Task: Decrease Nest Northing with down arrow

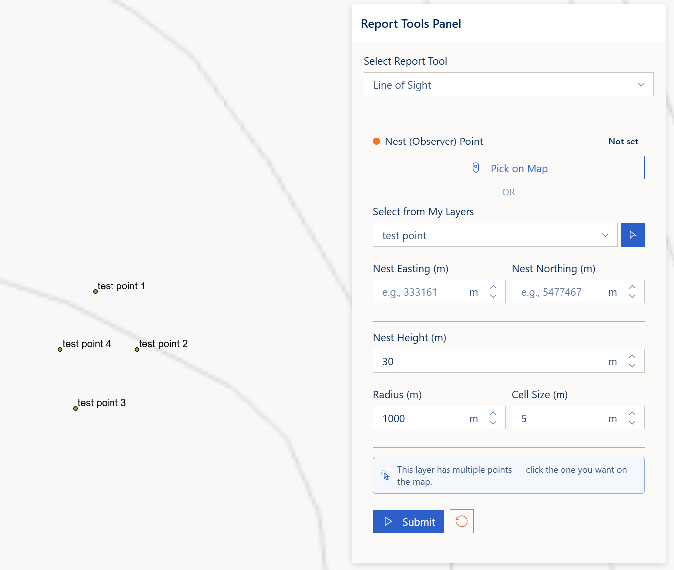Action: [x=632, y=296]
